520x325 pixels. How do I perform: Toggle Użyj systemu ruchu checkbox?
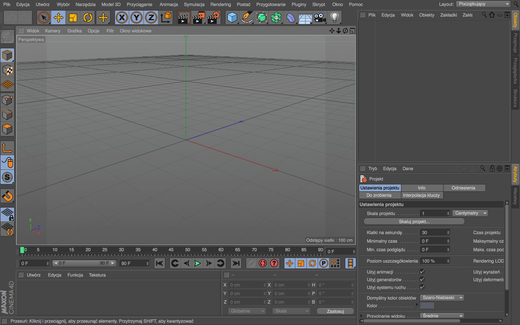422,287
